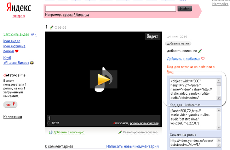Click добавить описание text
Image resolution: width=230 pixels, height=150 pixels.
tap(182, 51)
